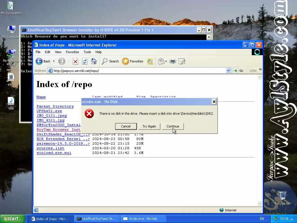Open the RoyTam_Browser_Inst link

pos(59,130)
